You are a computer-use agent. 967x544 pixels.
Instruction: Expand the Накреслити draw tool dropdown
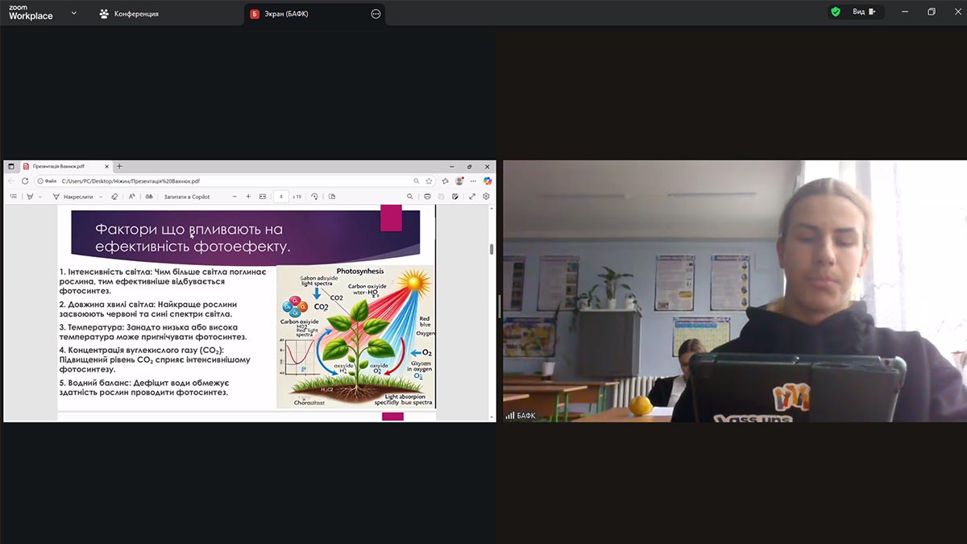click(x=100, y=197)
